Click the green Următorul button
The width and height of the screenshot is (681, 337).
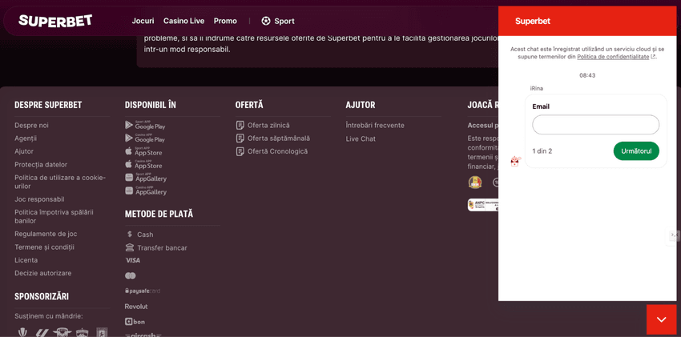[x=636, y=151]
